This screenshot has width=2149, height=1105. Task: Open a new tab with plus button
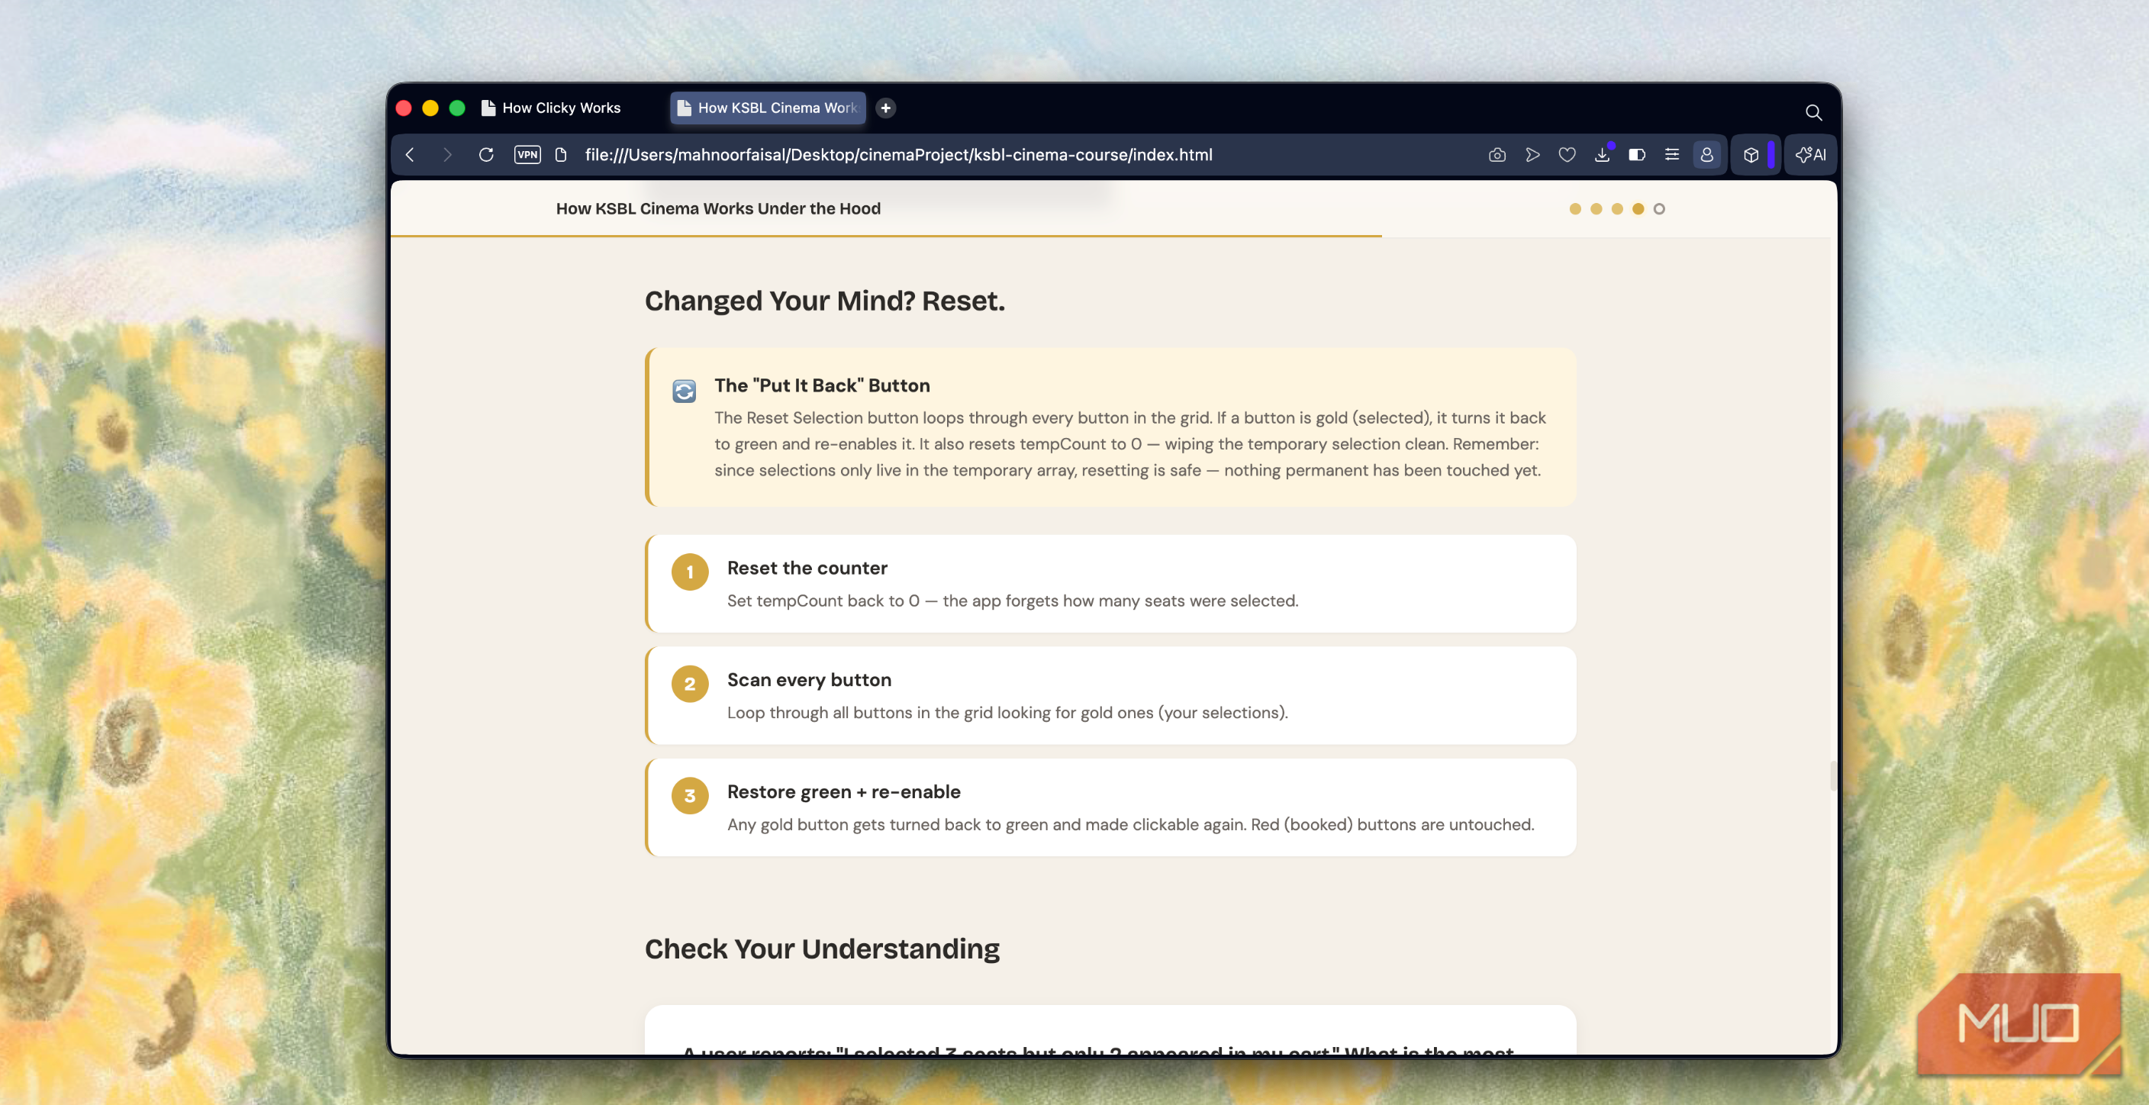pos(886,108)
